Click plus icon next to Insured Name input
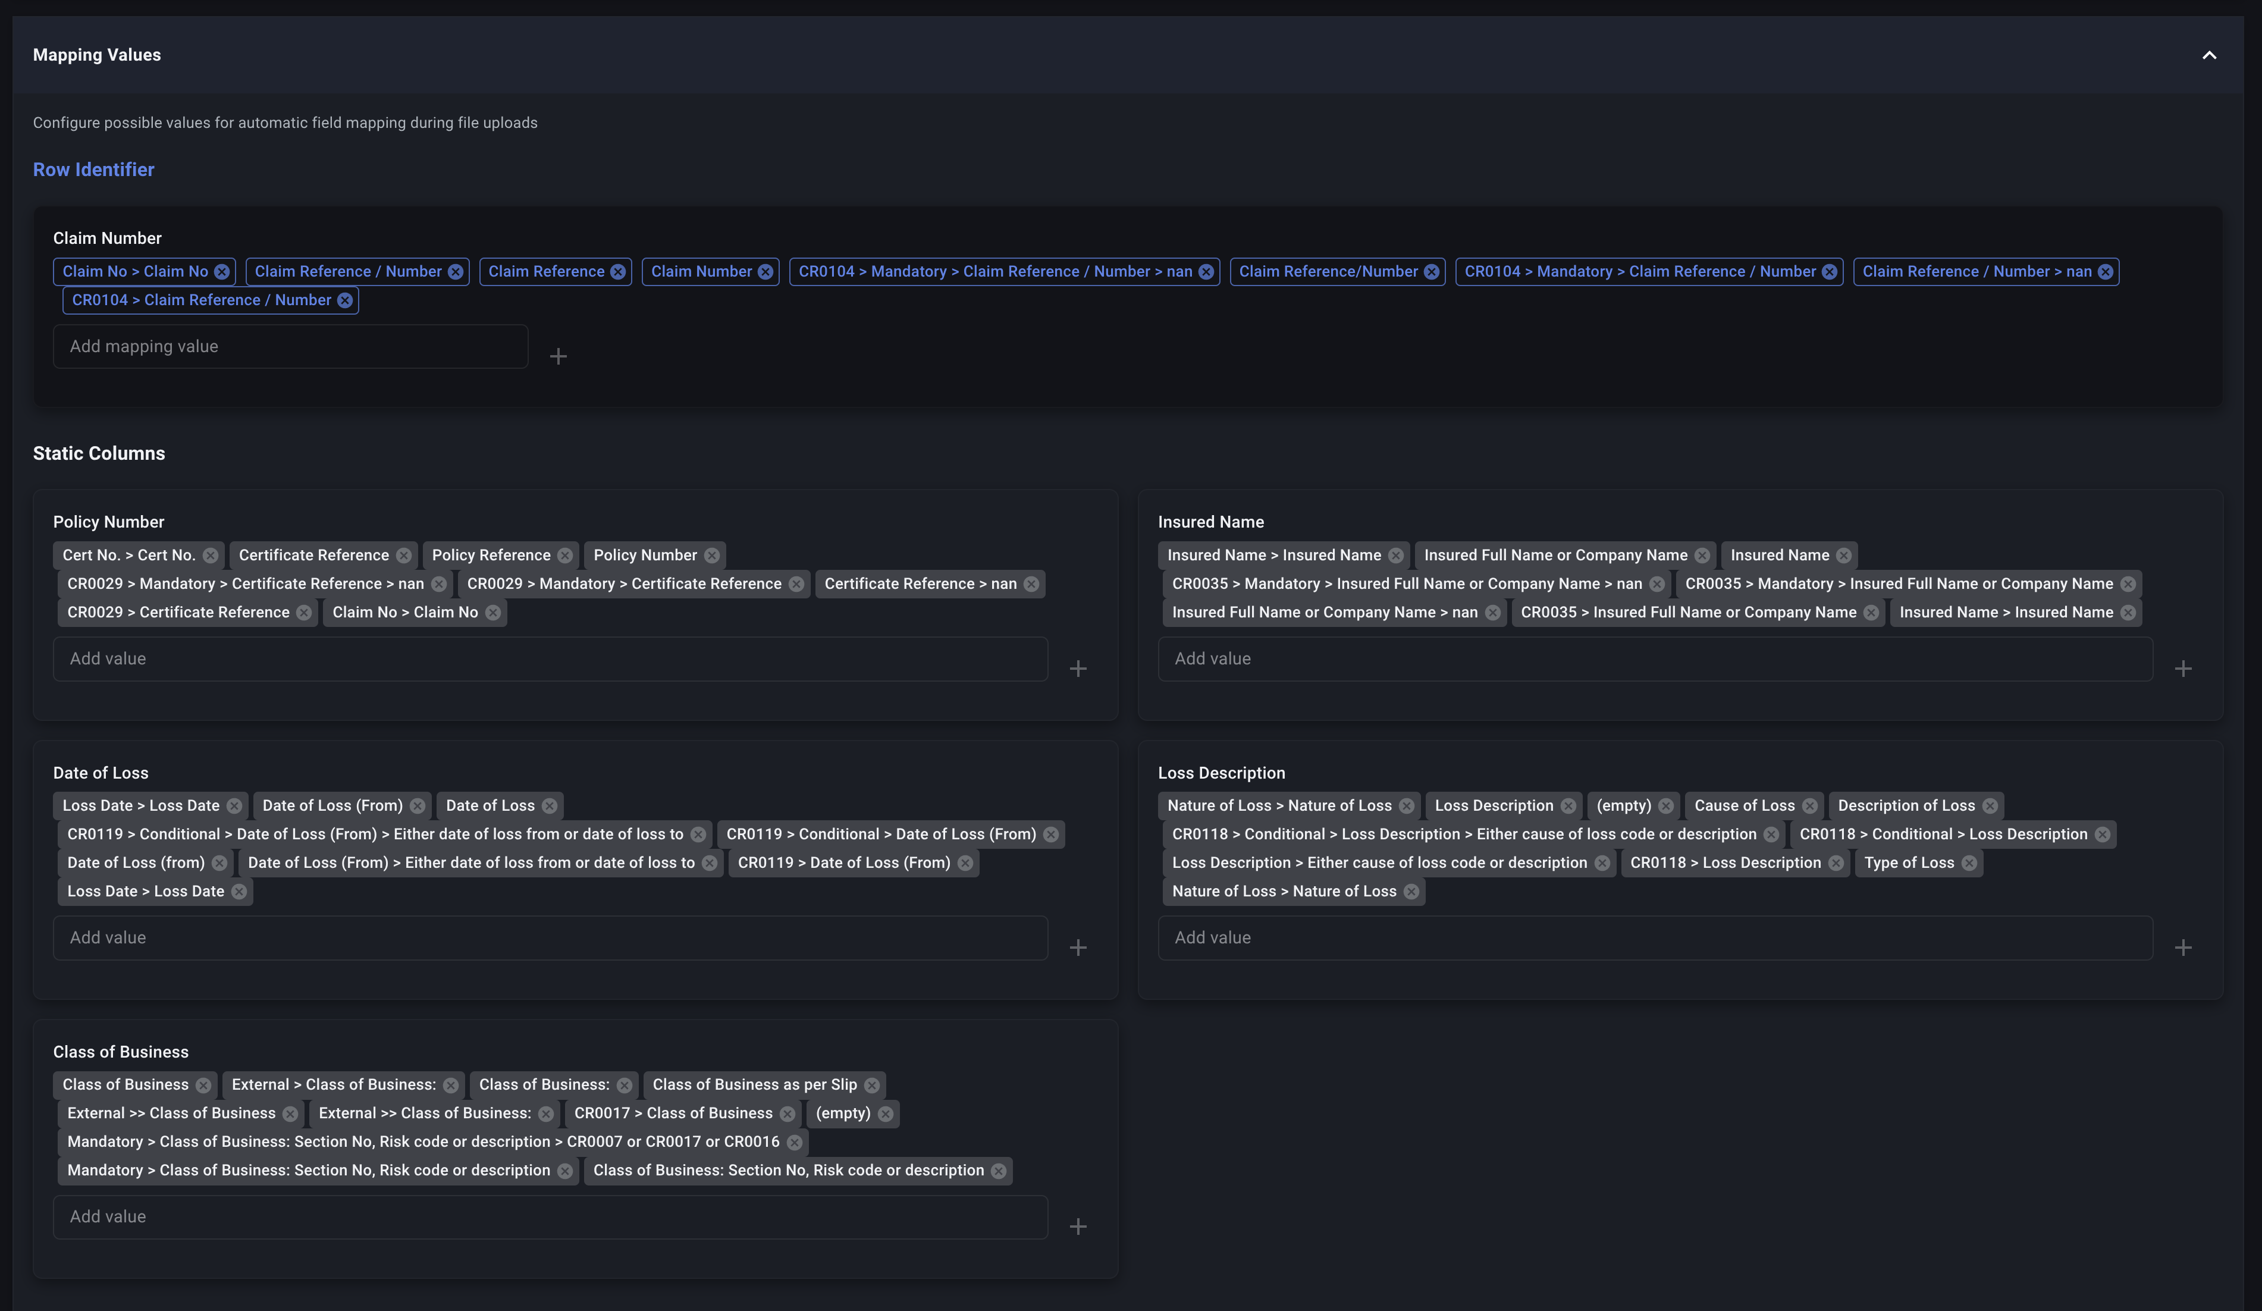The width and height of the screenshot is (2262, 1311). [2183, 669]
